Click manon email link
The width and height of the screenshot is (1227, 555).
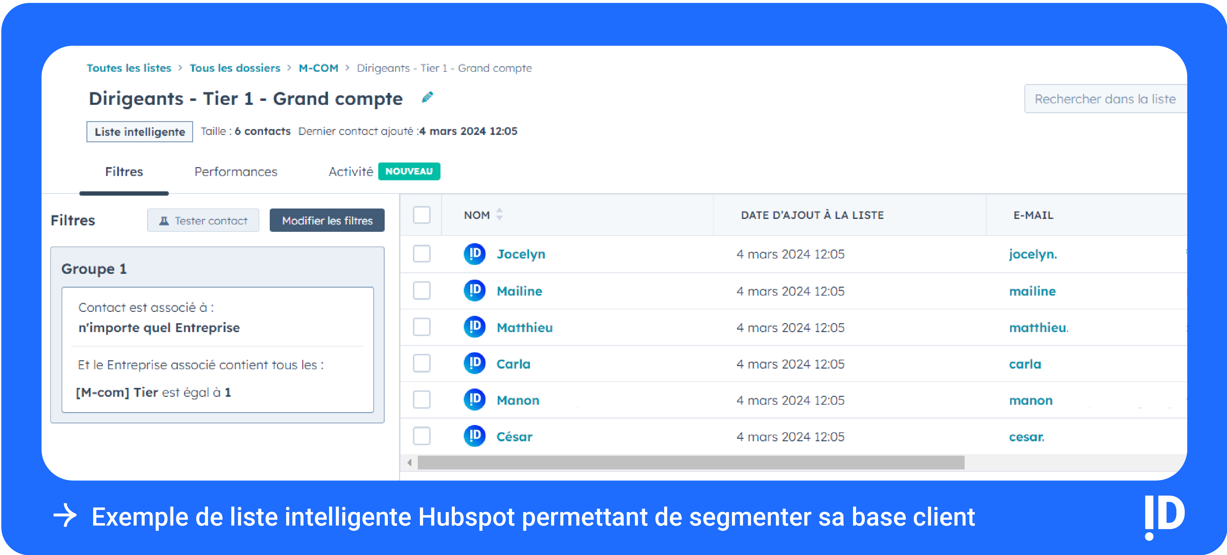pyautogui.click(x=1030, y=400)
